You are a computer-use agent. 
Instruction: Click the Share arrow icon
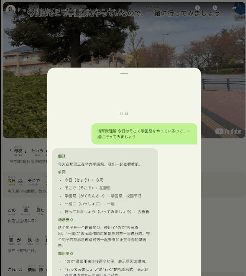234,8
